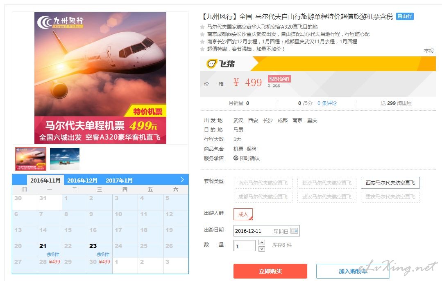Switch calendar to 2016年12月 tab
Viewport: 442px width, 281px height.
82,181
